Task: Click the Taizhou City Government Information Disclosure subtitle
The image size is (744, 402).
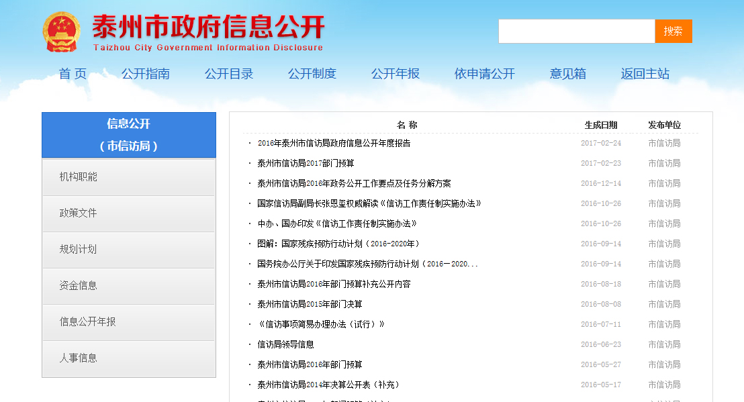Action: click(208, 48)
